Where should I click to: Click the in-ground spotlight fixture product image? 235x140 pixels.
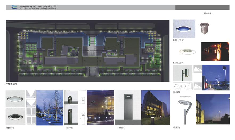tap(15, 108)
